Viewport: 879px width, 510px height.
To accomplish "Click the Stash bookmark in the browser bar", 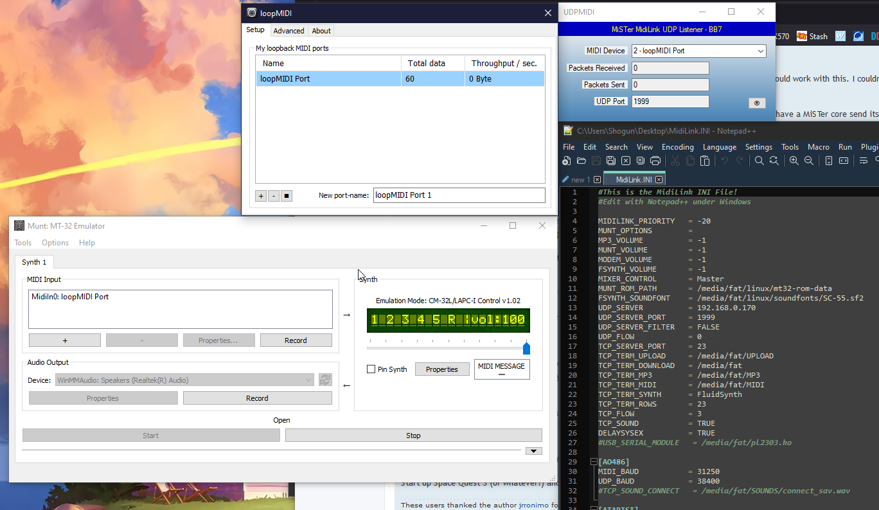I will coord(813,37).
